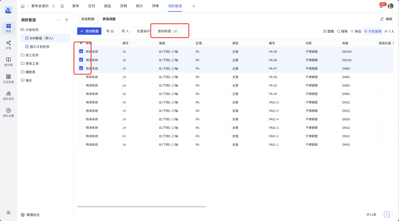Open the 知识库 knowledge base sidebar icon

click(x=8, y=61)
